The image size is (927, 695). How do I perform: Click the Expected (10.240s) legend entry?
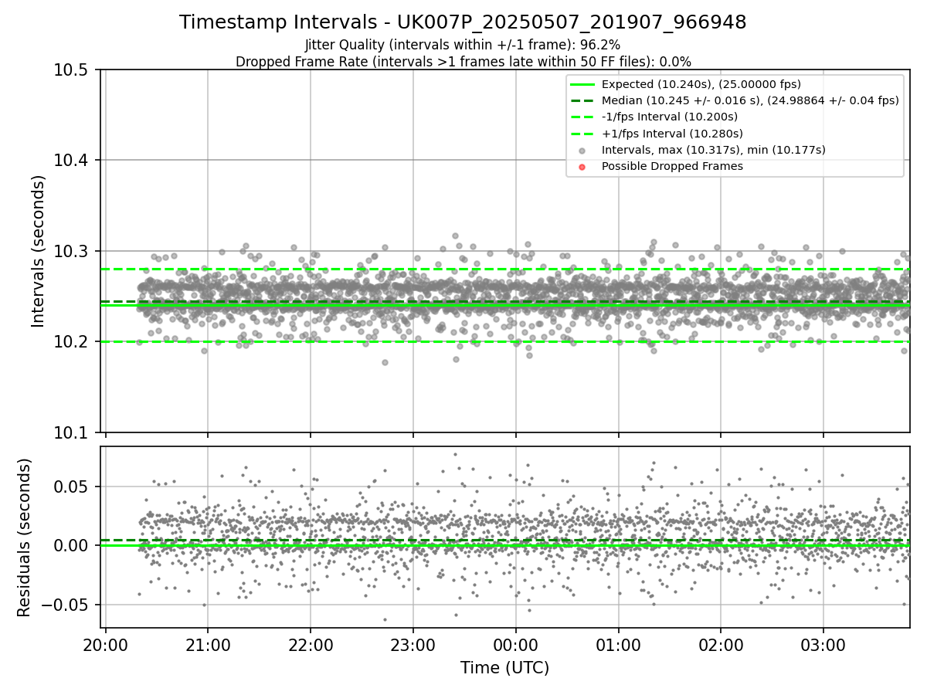(x=701, y=84)
